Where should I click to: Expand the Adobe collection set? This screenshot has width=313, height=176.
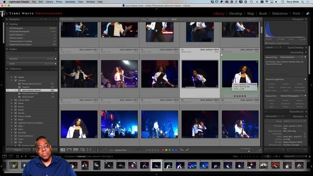pyautogui.click(x=12, y=77)
